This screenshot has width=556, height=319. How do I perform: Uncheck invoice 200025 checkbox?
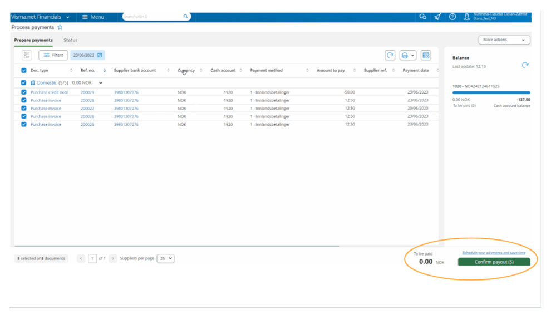(x=24, y=125)
